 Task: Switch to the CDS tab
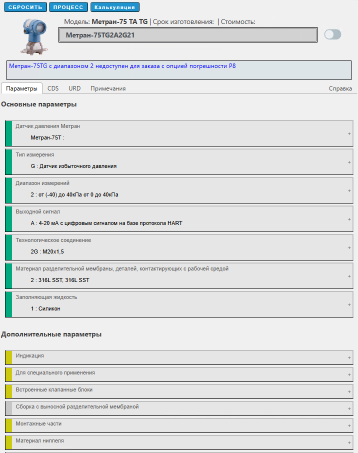(53, 88)
